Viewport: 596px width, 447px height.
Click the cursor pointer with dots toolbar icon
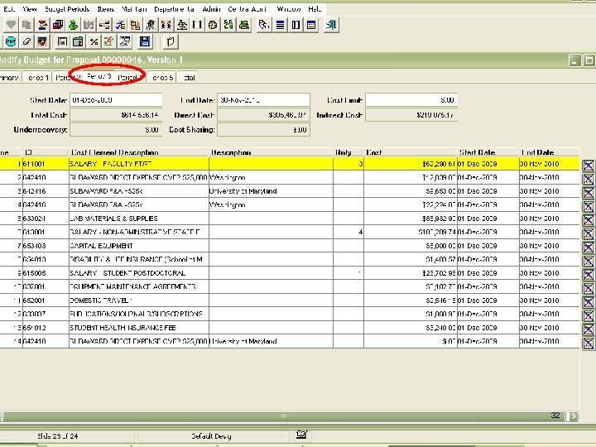[264, 25]
